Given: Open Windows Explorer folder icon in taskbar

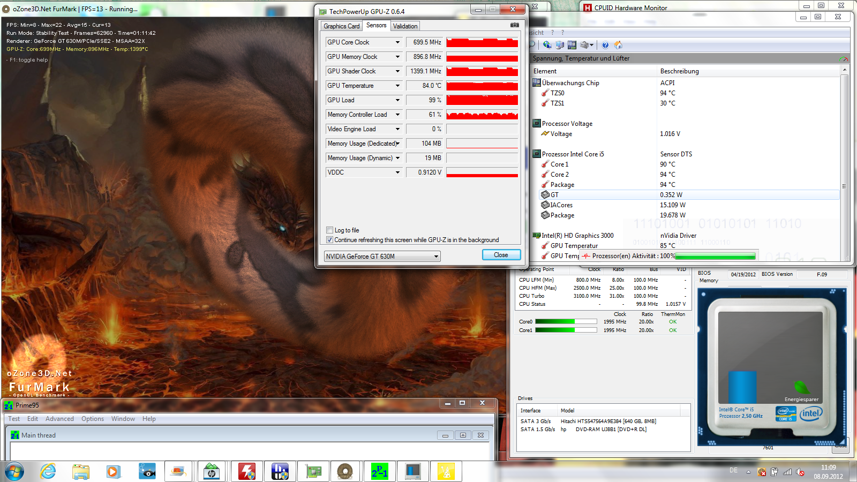Looking at the screenshot, I should [81, 472].
